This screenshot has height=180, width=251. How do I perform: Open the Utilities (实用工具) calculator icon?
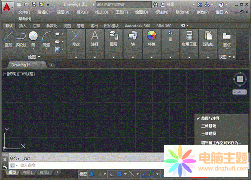189,35
